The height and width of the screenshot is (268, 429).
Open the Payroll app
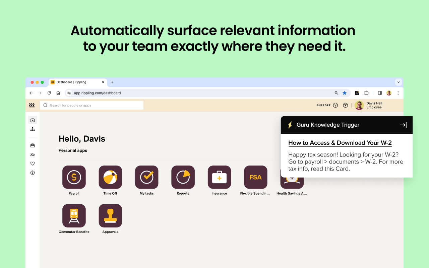74,177
